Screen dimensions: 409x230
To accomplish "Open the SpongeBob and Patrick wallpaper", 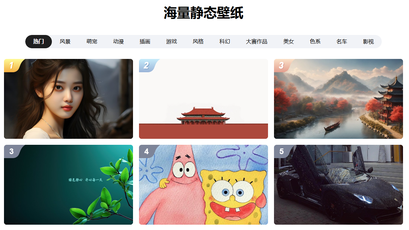I will [204, 185].
